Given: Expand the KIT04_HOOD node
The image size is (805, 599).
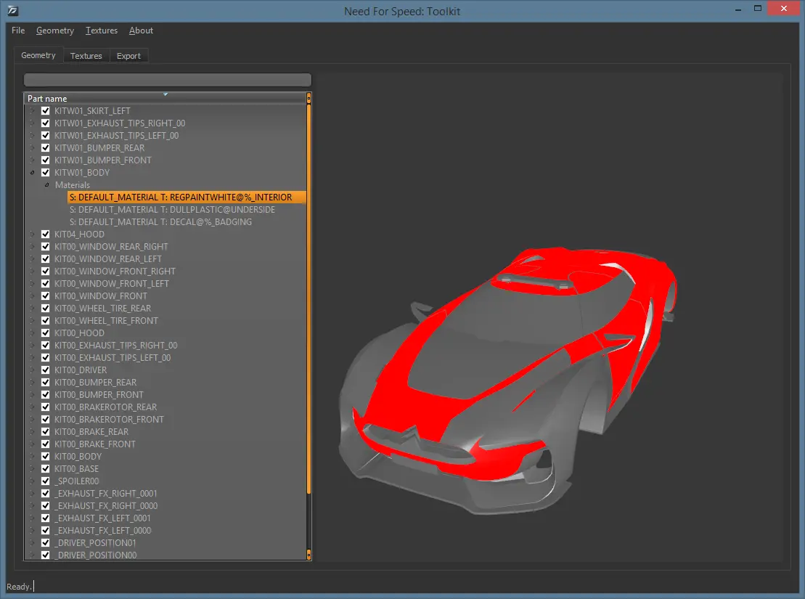Looking at the screenshot, I should [x=33, y=235].
